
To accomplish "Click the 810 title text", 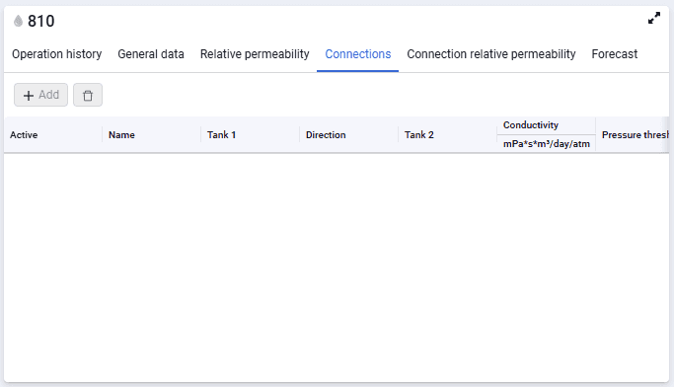I will point(41,21).
